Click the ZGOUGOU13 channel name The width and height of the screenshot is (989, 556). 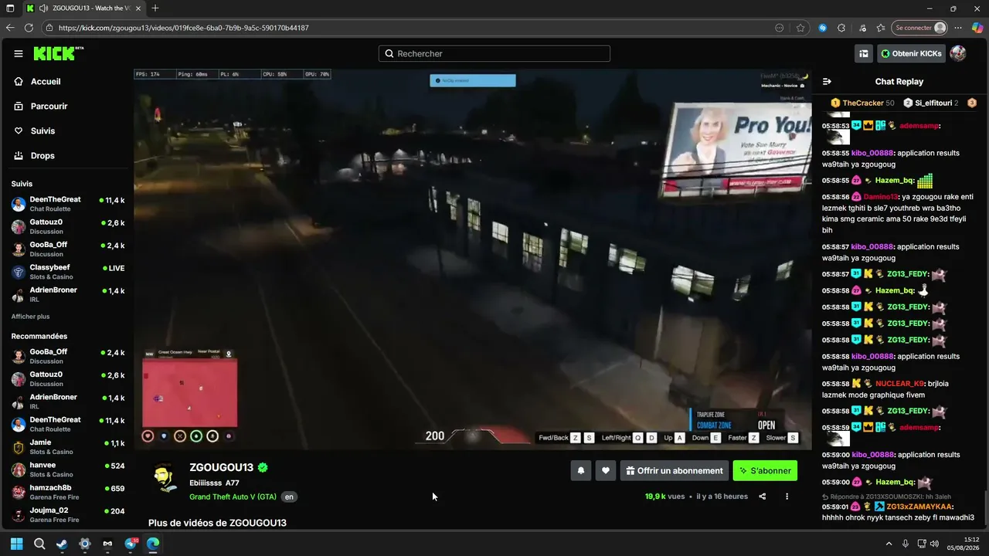tap(222, 468)
